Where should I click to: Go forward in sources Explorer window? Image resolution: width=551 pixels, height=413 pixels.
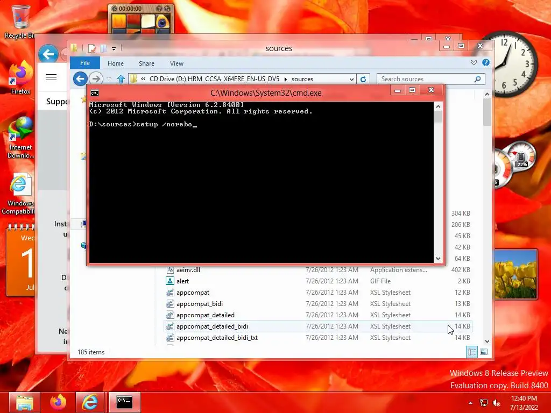(96, 79)
